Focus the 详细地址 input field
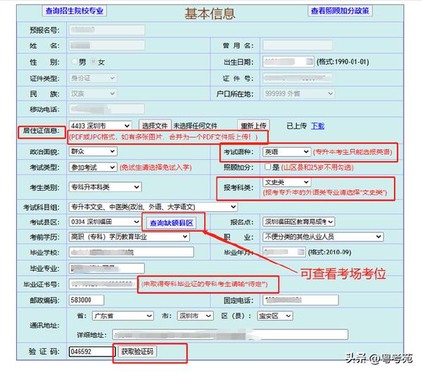This screenshot has width=422, height=373. [230, 334]
